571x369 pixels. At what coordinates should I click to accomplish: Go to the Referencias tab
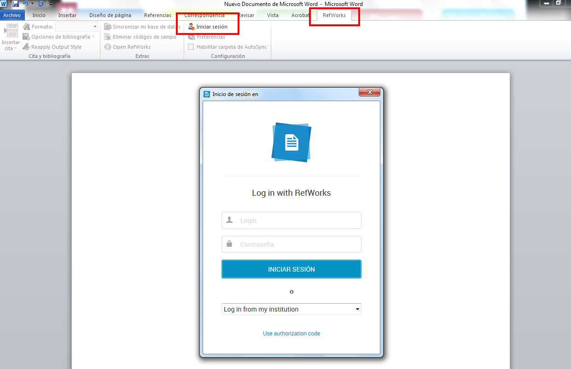pos(157,15)
